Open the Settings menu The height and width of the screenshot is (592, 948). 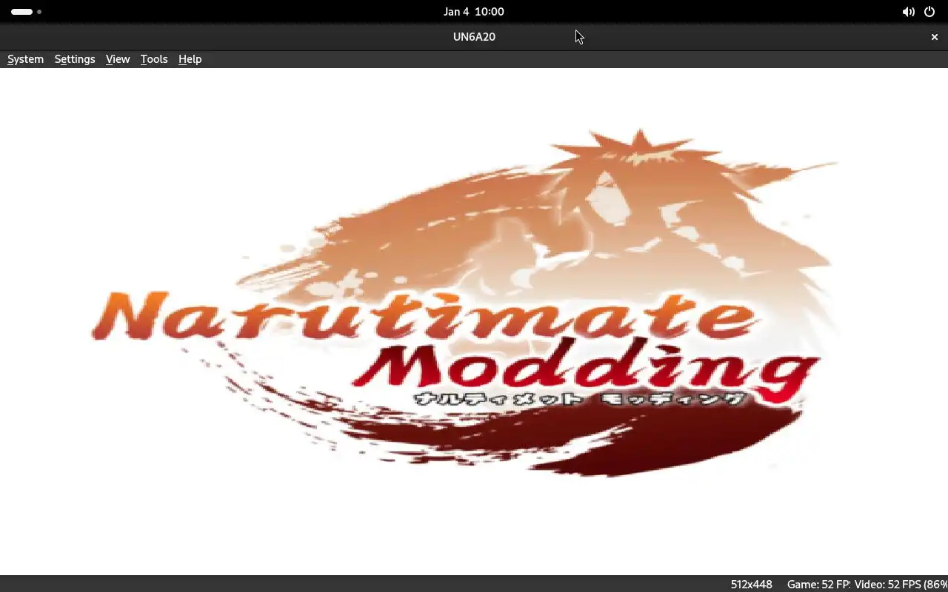pyautogui.click(x=75, y=59)
